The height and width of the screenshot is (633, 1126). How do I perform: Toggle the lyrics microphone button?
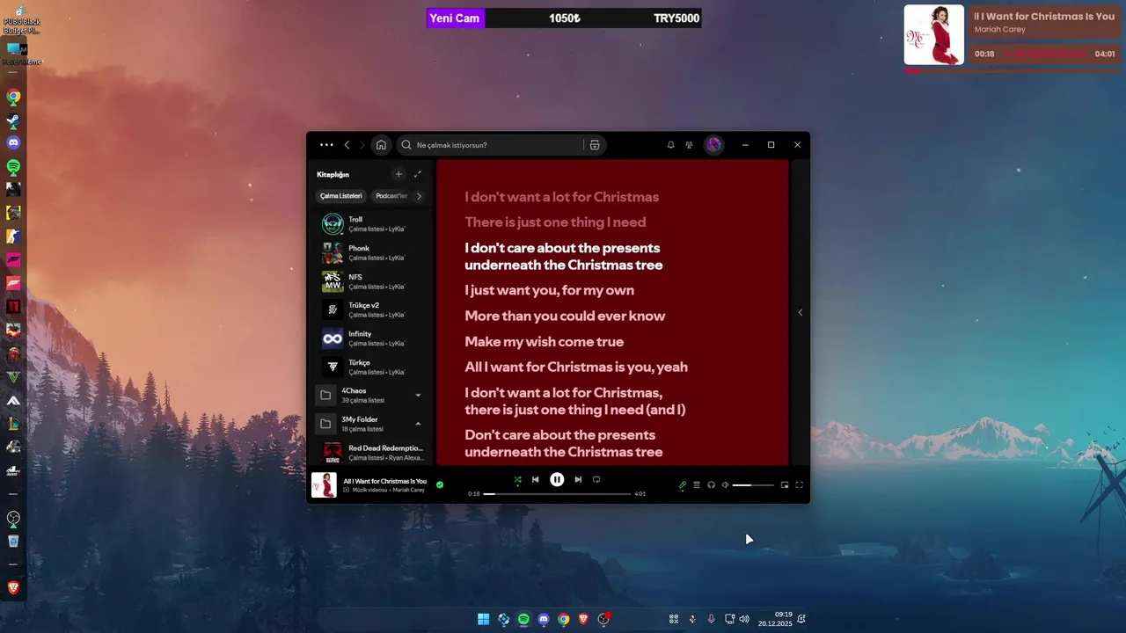pyautogui.click(x=683, y=484)
